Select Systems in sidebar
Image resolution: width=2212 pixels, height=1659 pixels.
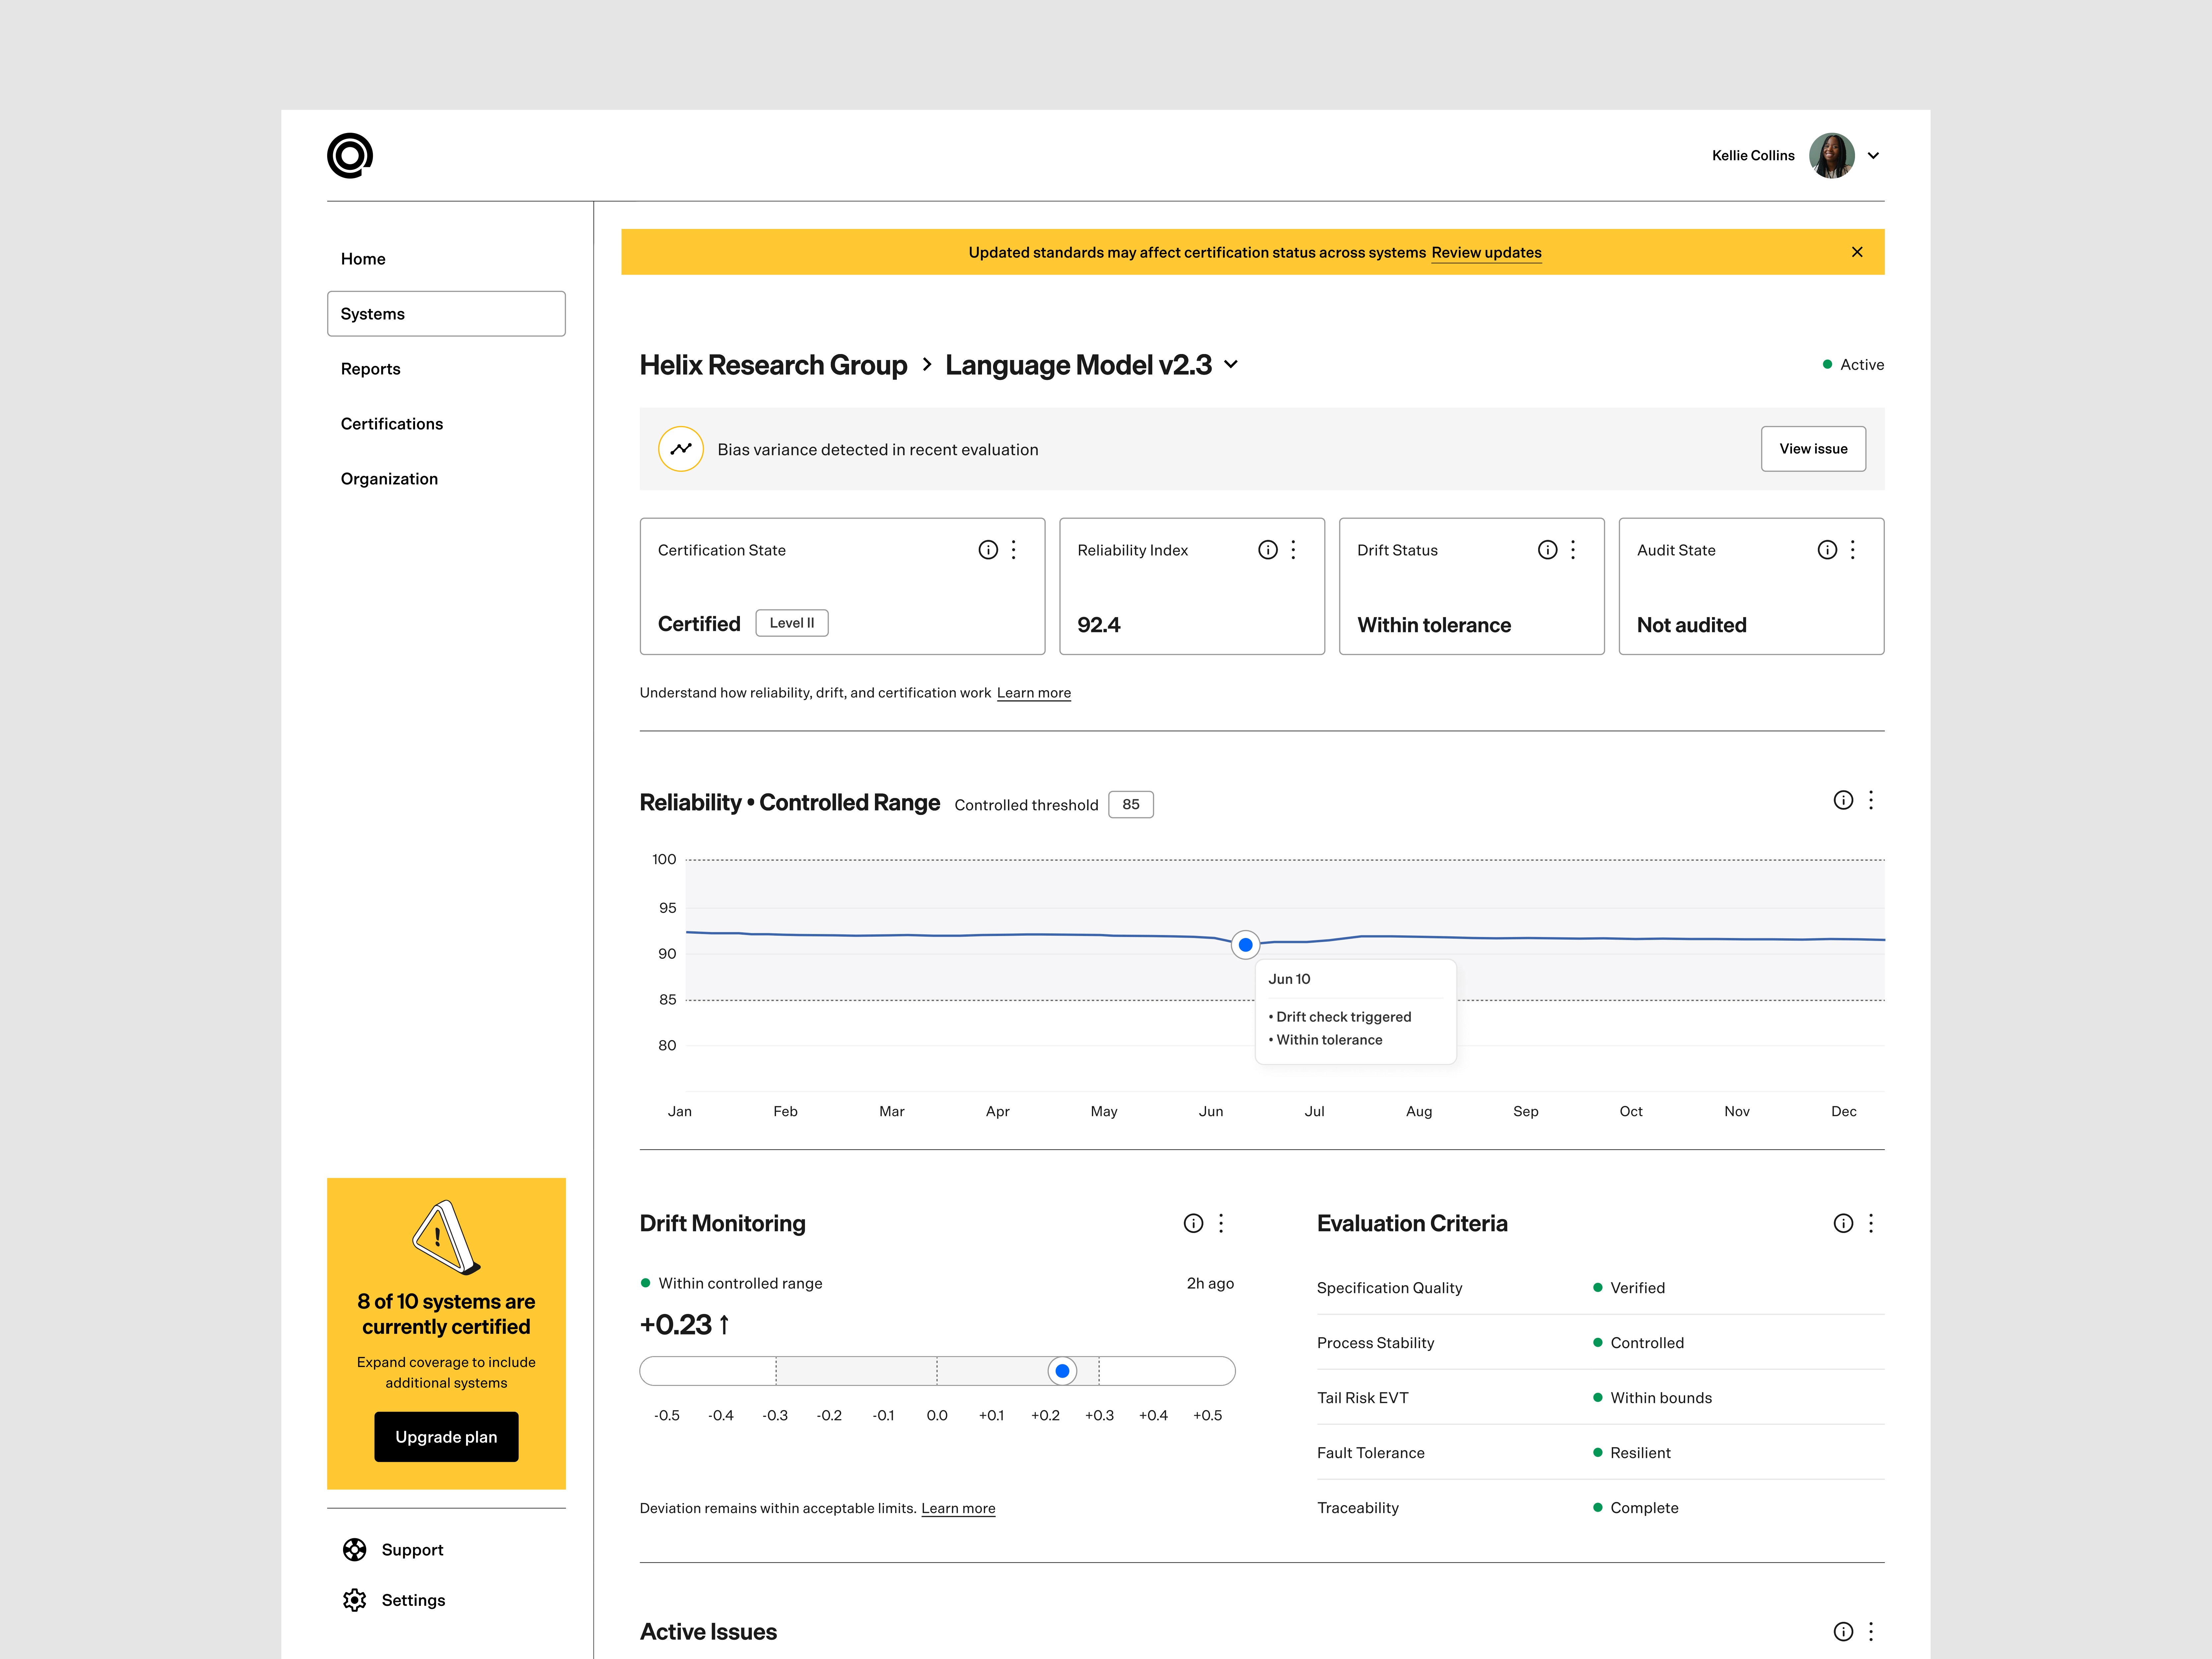(x=446, y=314)
